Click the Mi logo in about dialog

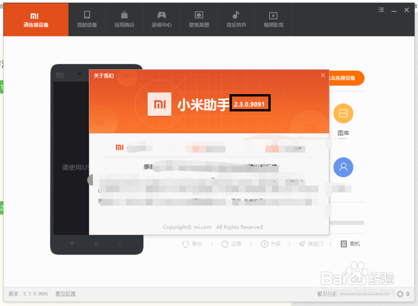pos(159,104)
